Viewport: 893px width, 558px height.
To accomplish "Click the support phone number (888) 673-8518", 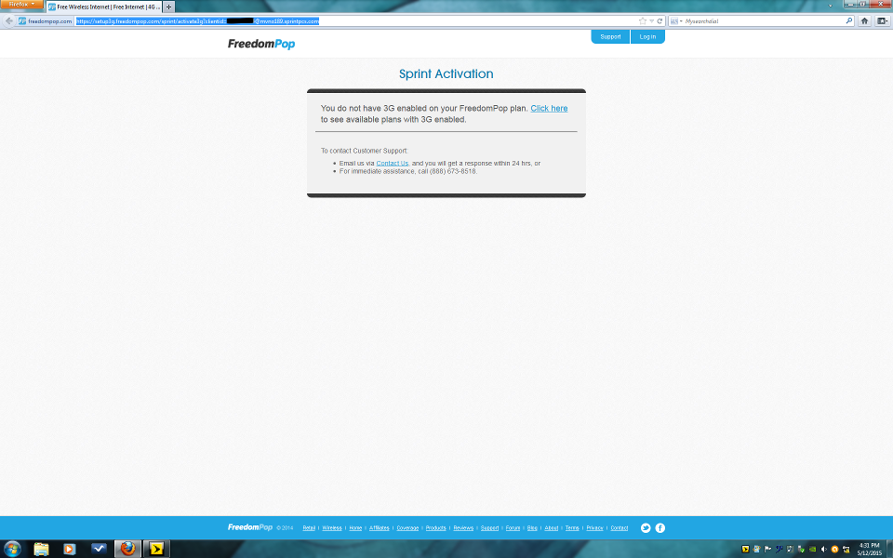I will (x=453, y=171).
